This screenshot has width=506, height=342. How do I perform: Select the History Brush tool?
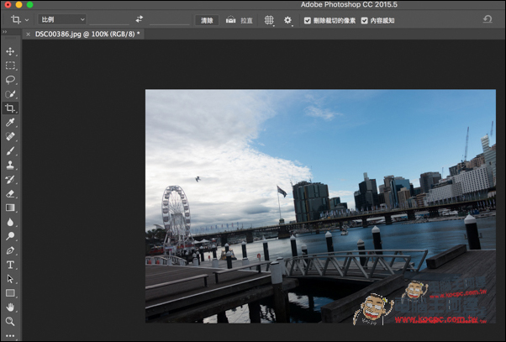point(10,179)
